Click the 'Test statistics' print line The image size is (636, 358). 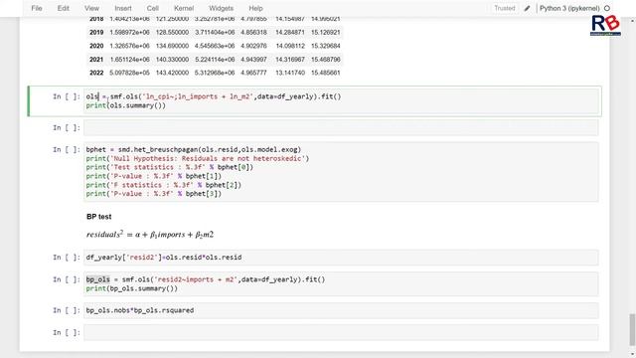click(x=170, y=167)
